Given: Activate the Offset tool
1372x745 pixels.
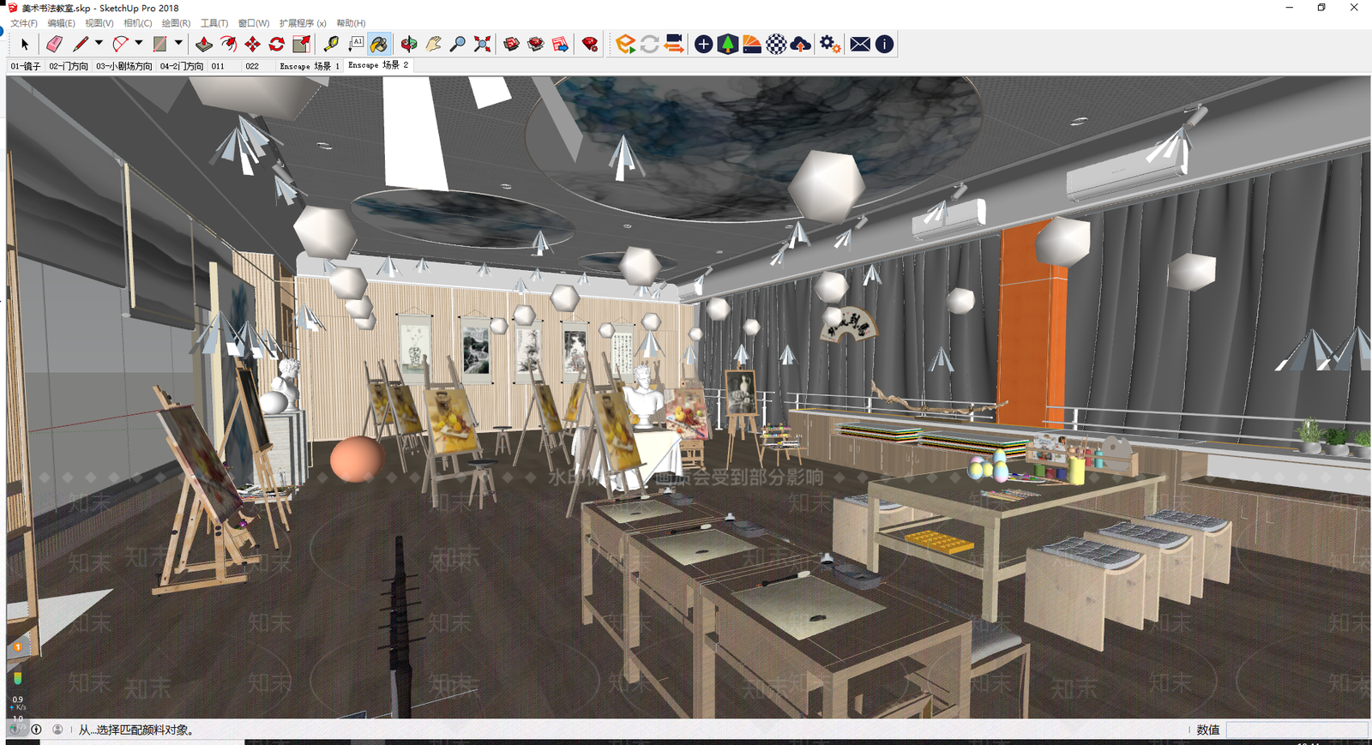Looking at the screenshot, I should (228, 44).
